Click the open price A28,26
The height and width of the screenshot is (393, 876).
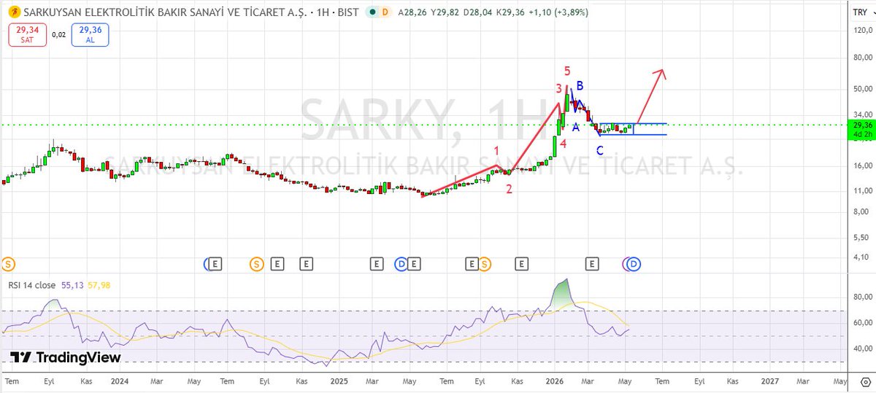pos(412,12)
